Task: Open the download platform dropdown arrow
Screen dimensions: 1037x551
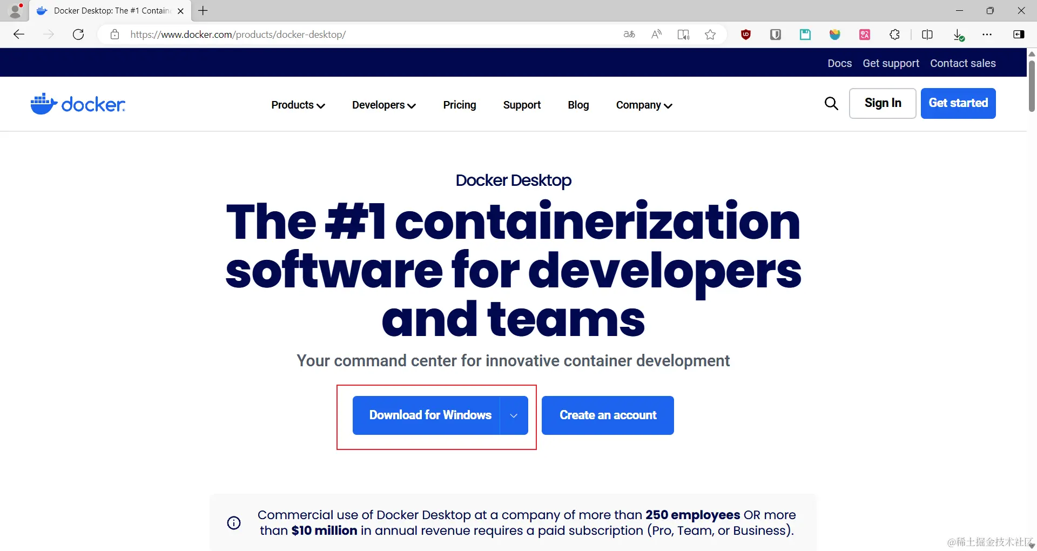Action: pos(514,415)
